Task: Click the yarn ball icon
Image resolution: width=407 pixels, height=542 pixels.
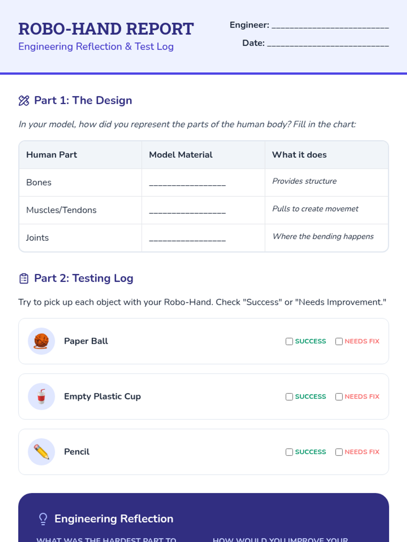Action: (x=41, y=341)
